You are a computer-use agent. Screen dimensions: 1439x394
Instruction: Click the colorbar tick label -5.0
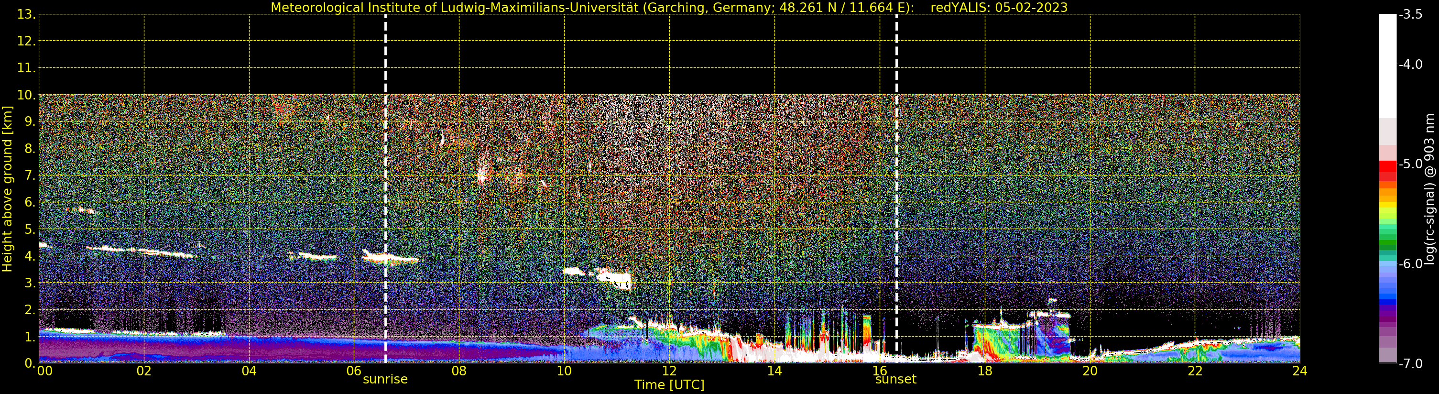tap(1411, 164)
